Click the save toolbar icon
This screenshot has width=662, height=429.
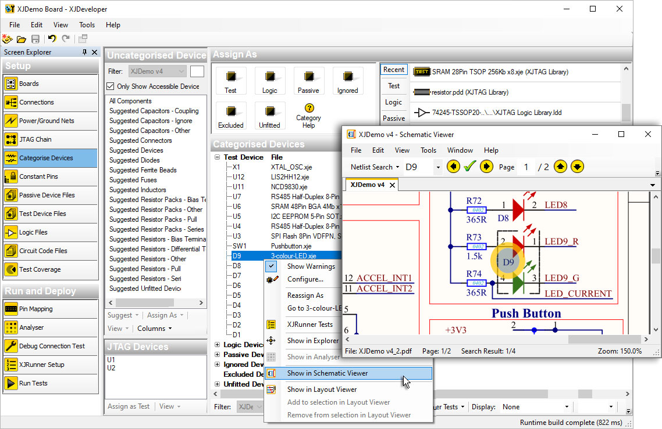(35, 39)
